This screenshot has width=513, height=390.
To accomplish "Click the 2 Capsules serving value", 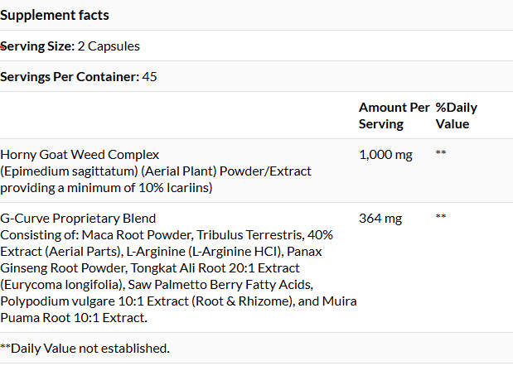I will tap(109, 46).
